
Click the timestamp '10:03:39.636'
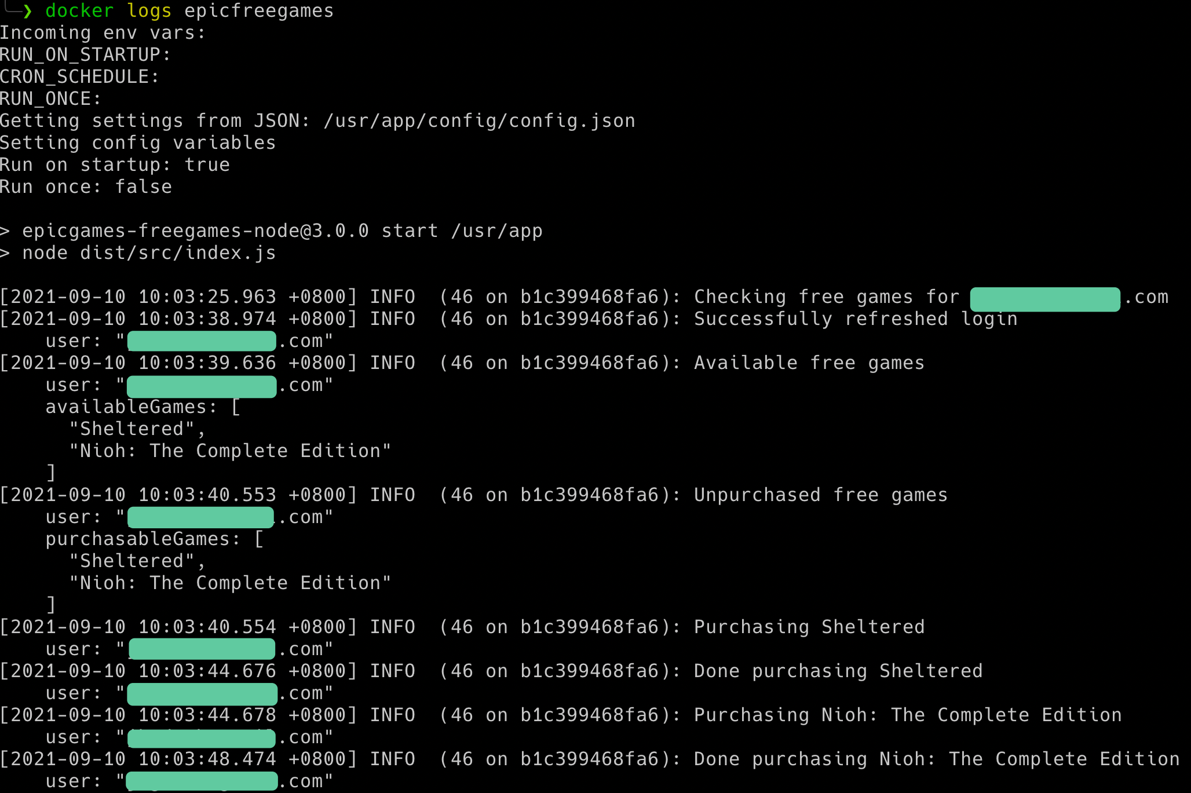pyautogui.click(x=207, y=363)
